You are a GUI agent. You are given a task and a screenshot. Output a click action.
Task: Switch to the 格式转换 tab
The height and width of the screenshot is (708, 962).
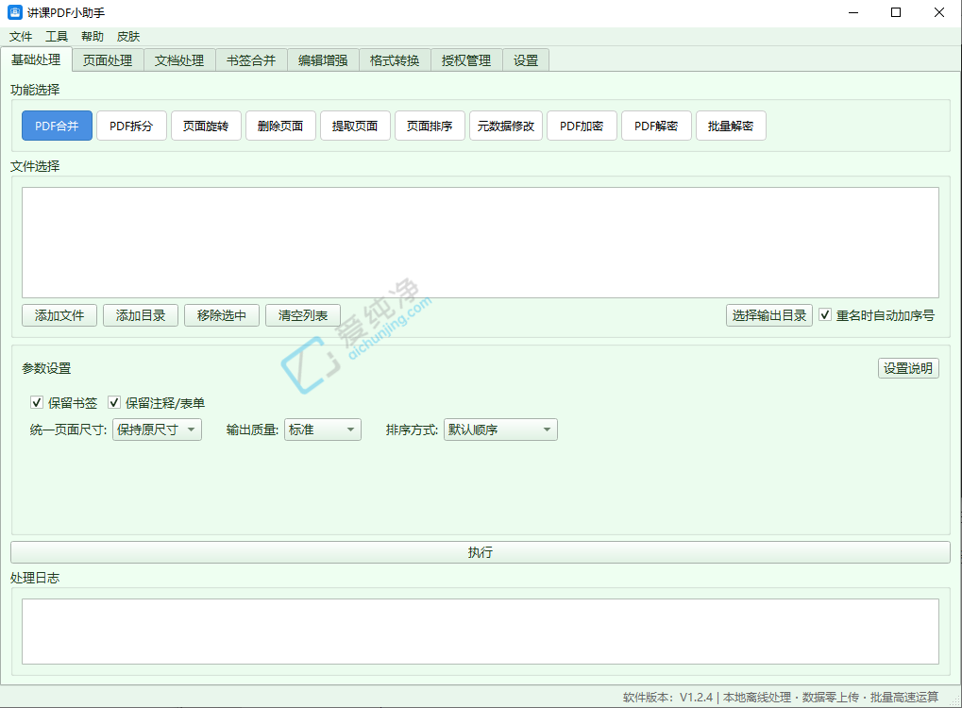pos(395,60)
